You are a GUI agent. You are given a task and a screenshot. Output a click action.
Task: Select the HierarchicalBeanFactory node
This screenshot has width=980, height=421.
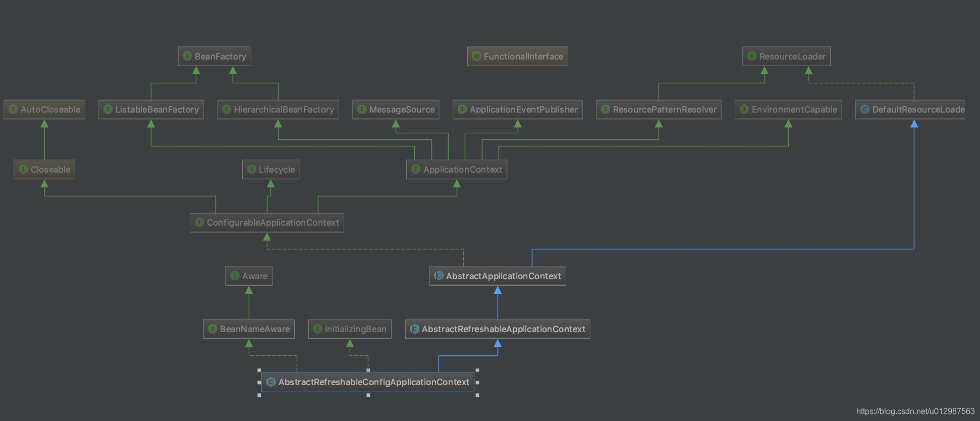tap(278, 110)
